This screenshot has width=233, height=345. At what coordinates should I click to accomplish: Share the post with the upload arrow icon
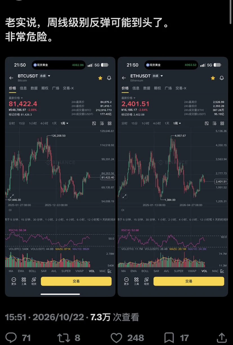(x=222, y=337)
